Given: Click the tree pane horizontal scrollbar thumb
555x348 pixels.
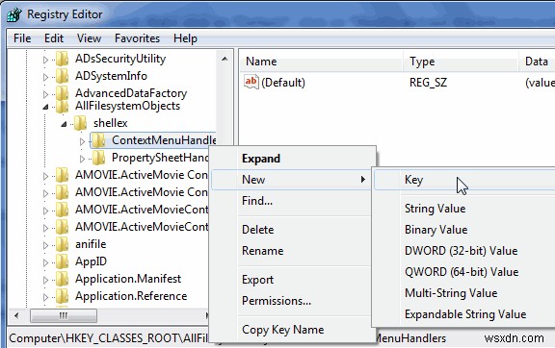Looking at the screenshot, I should click(x=64, y=315).
